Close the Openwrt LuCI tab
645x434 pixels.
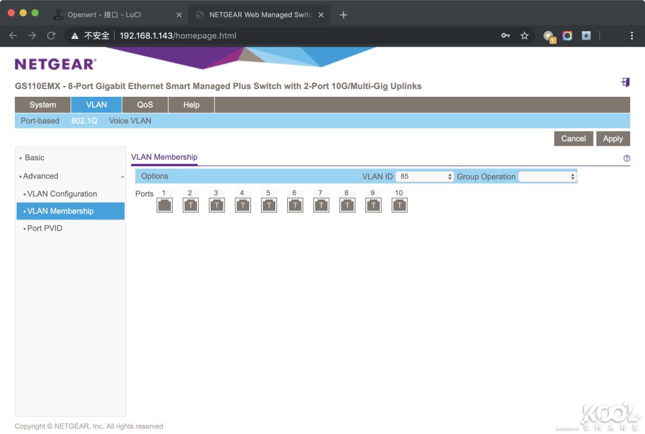coord(179,15)
